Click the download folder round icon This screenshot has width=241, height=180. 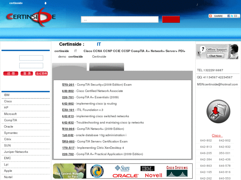[218, 111]
